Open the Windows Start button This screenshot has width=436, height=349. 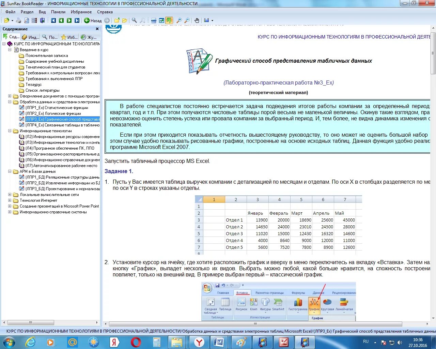pyautogui.click(x=9, y=342)
